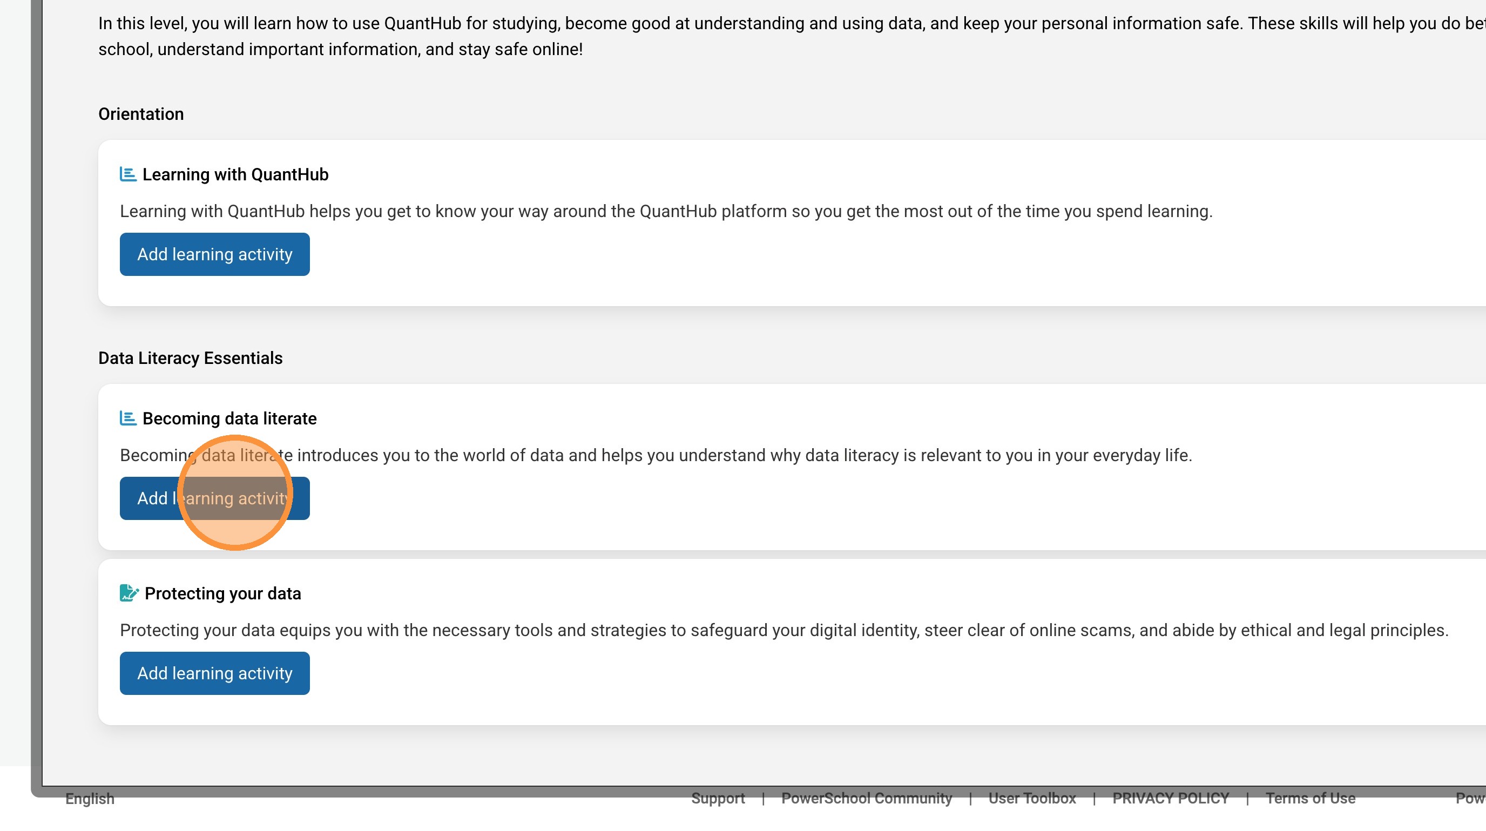Click the Orientation section heading
Viewport: 1486px width, 831px height.
pos(141,114)
